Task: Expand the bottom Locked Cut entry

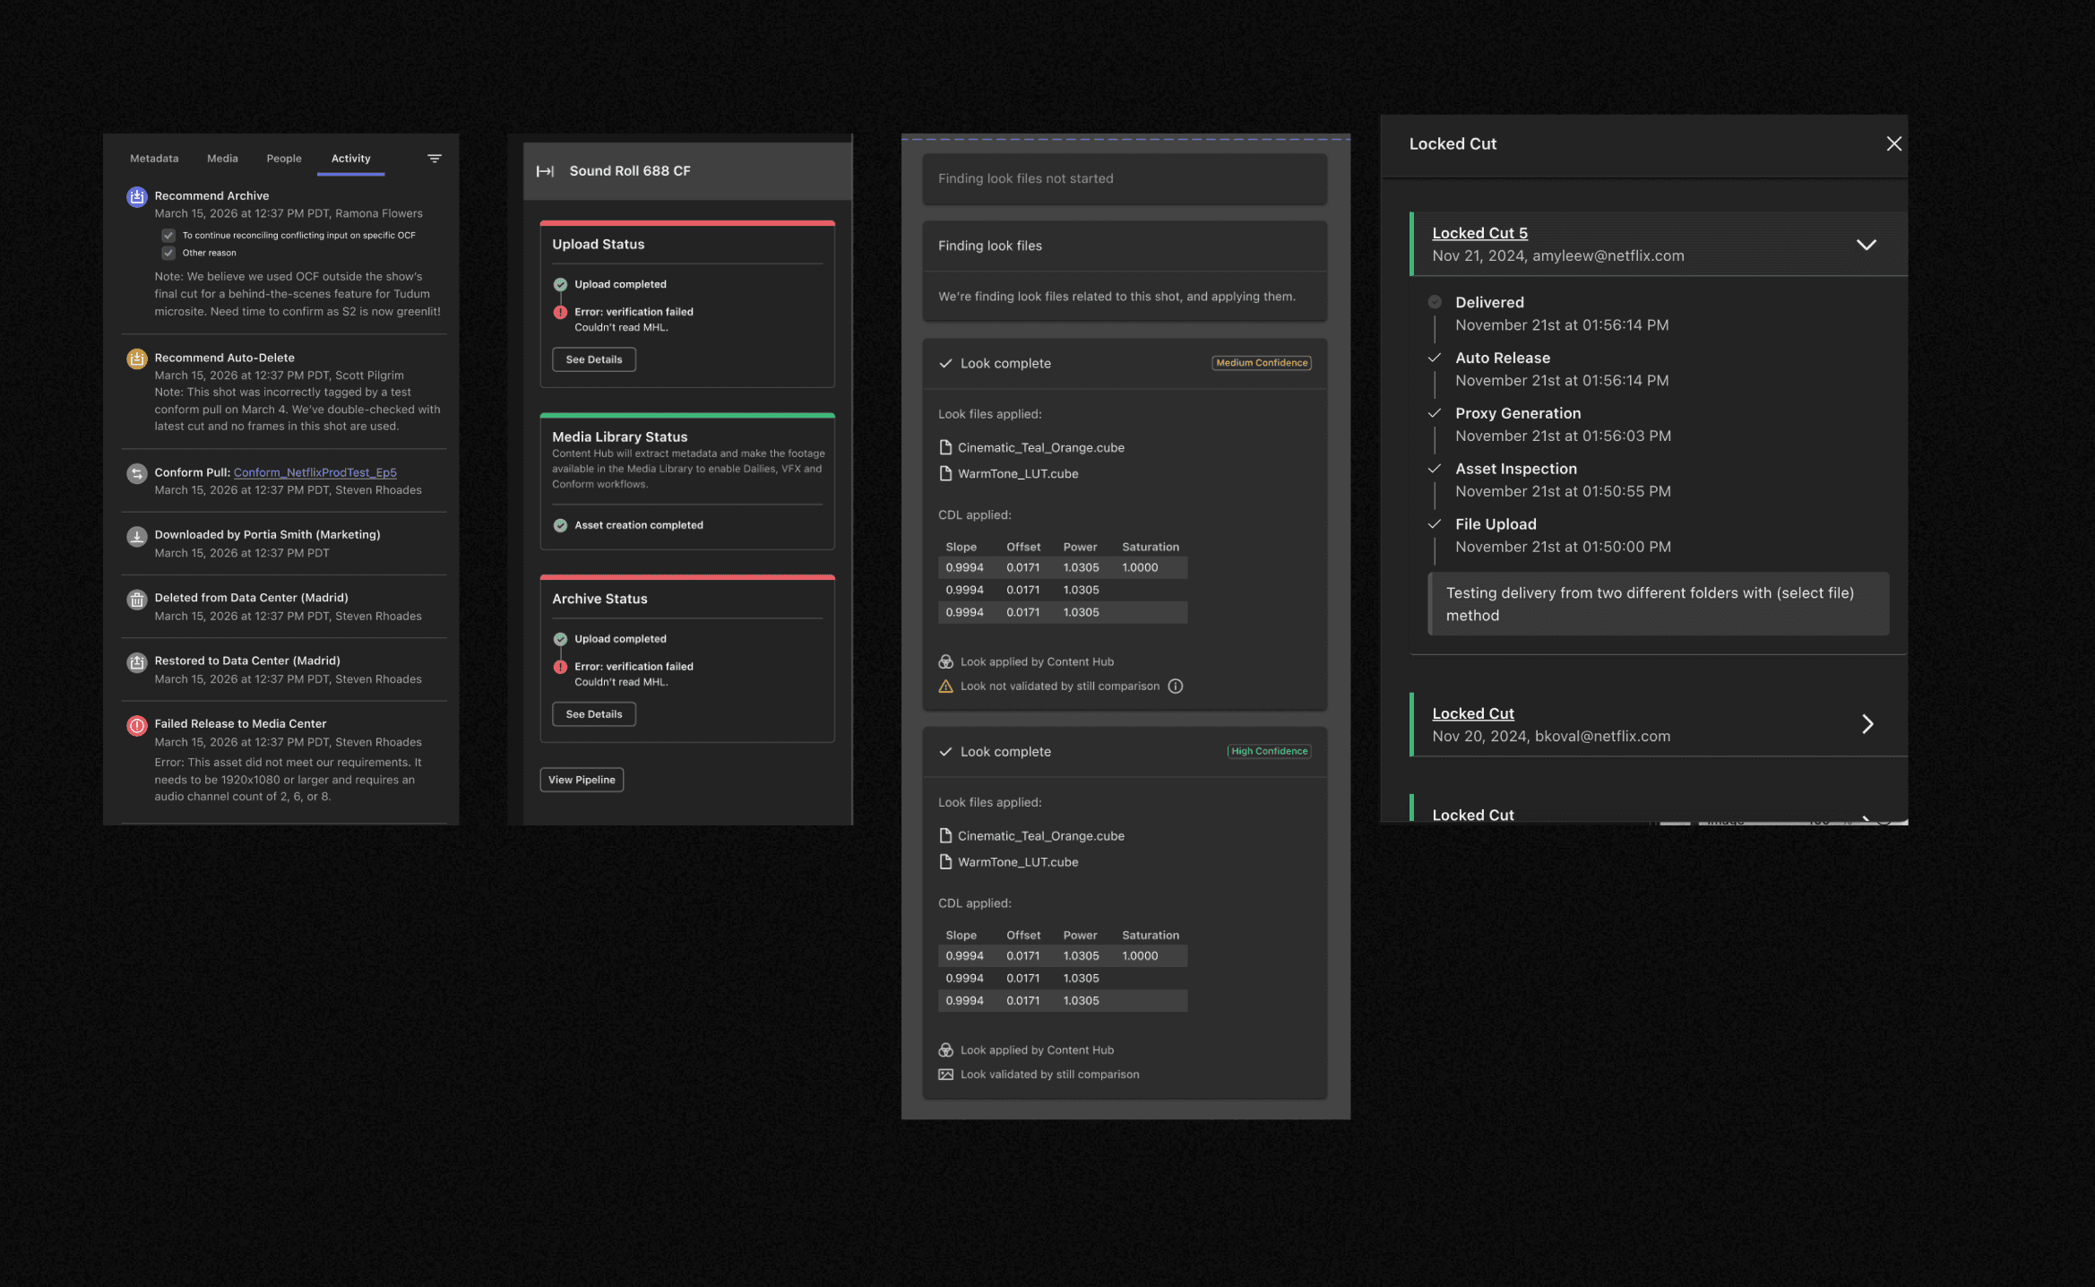Action: click(x=1867, y=818)
